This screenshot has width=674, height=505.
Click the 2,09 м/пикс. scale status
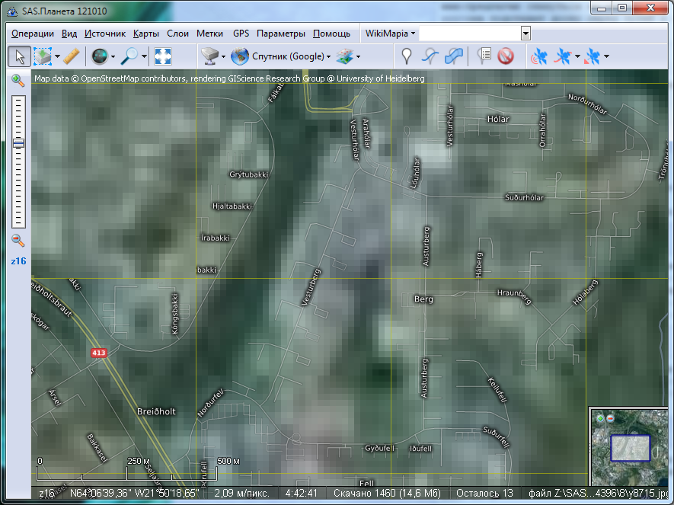coord(242,493)
